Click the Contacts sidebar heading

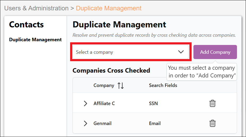click(x=26, y=24)
